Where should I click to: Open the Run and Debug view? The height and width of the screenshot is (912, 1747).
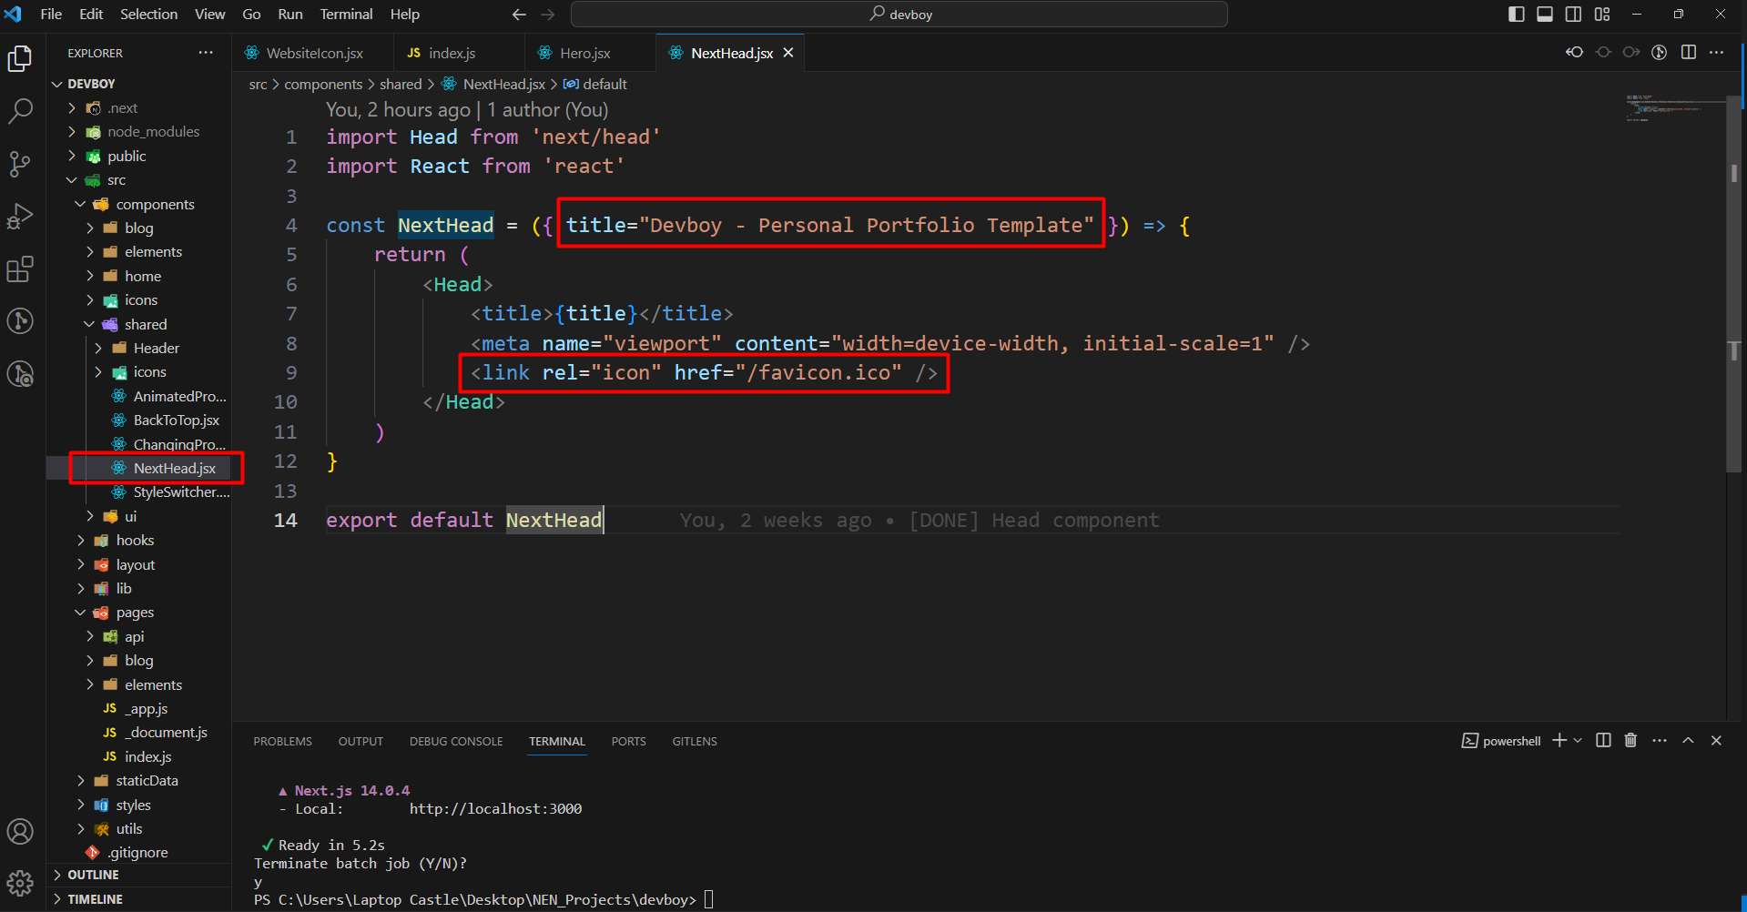click(20, 217)
